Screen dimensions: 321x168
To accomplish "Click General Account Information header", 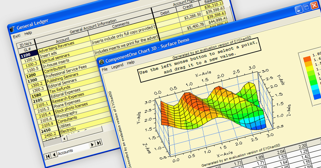I will click(x=93, y=26).
